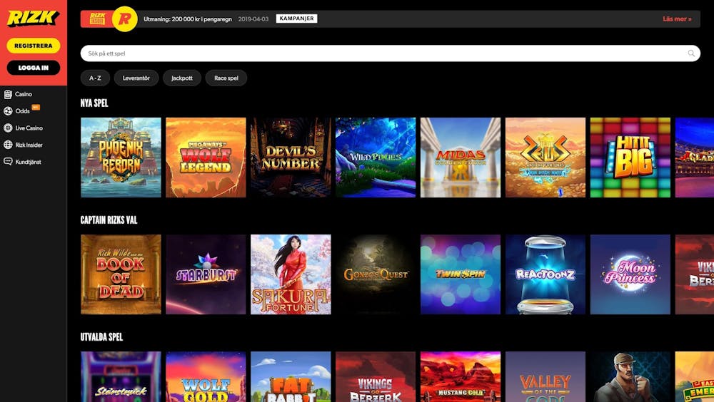The height and width of the screenshot is (402, 714).
Task: Open the Live Casino sidebar icon
Action: [8, 128]
